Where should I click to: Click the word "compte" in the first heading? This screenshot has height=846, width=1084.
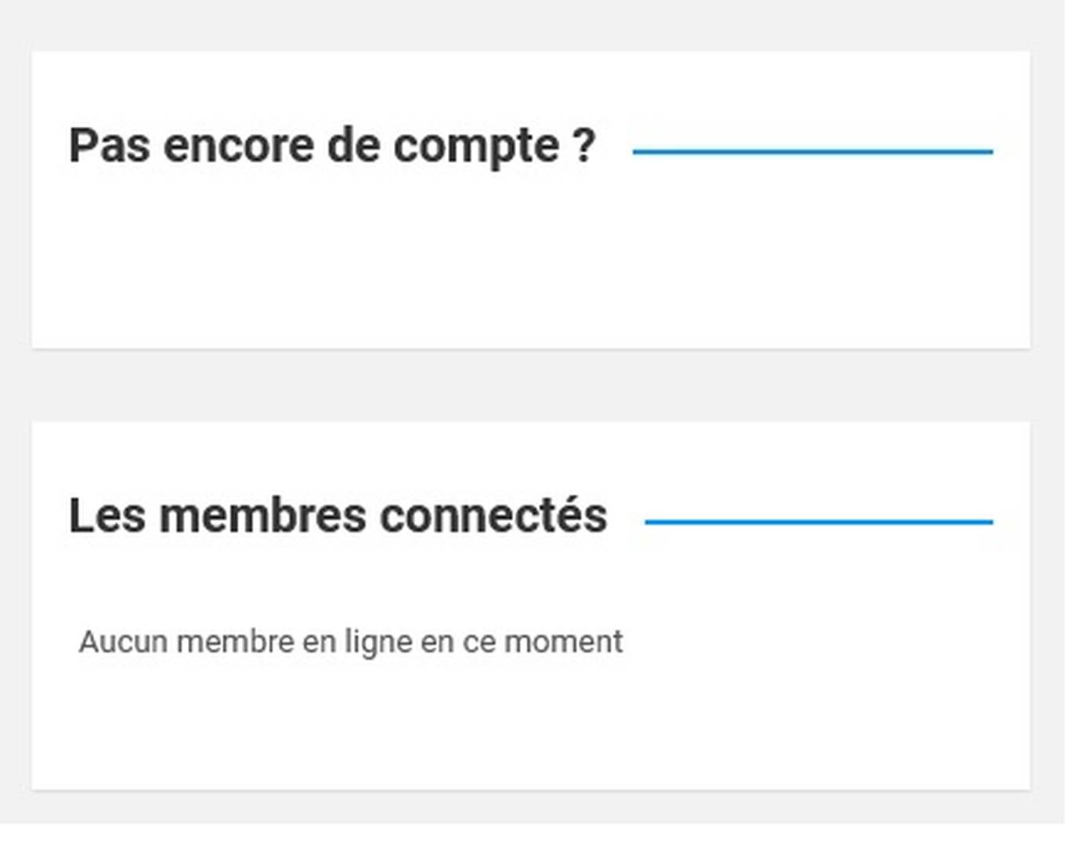[x=475, y=146]
